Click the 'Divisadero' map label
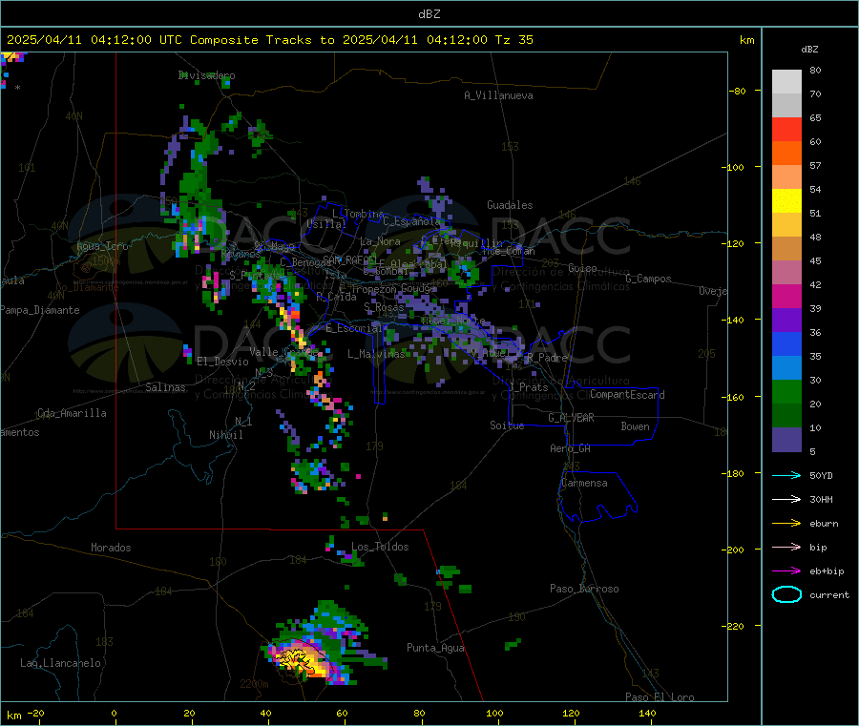This screenshot has width=859, height=726. 206,75
